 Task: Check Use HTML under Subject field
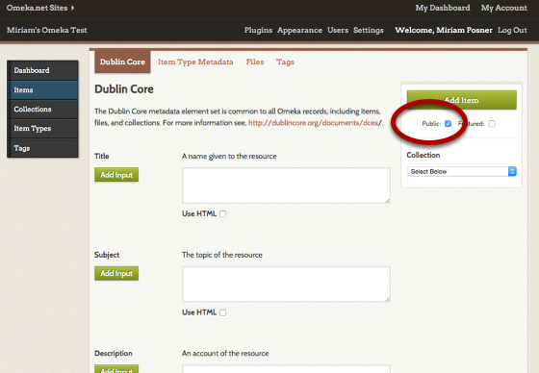click(x=223, y=312)
